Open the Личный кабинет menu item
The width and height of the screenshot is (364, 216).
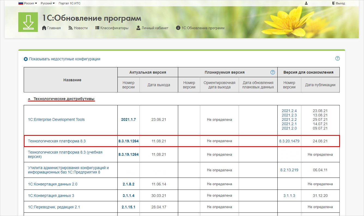(152, 28)
